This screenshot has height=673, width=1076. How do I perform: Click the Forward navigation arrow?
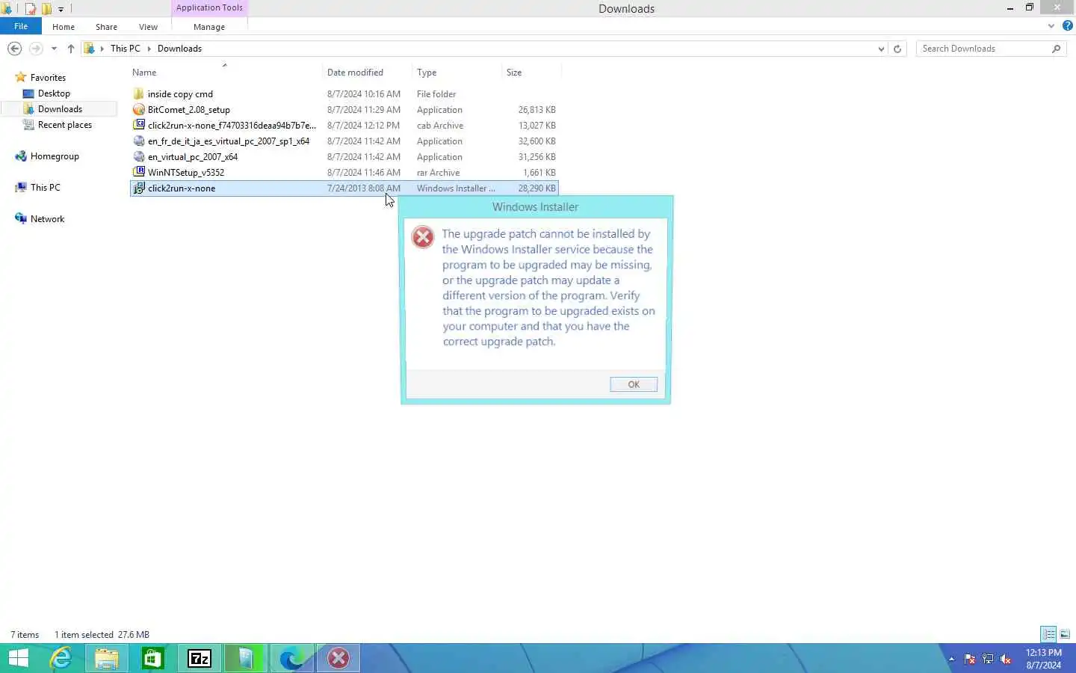pyautogui.click(x=35, y=49)
